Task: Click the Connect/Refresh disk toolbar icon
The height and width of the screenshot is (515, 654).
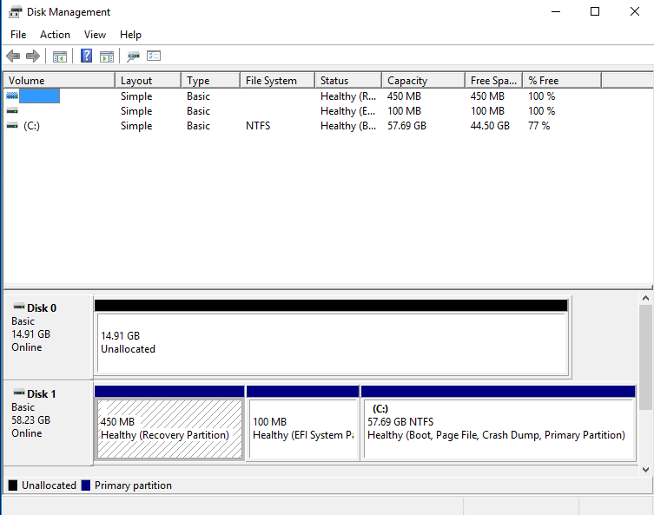Action: click(133, 56)
